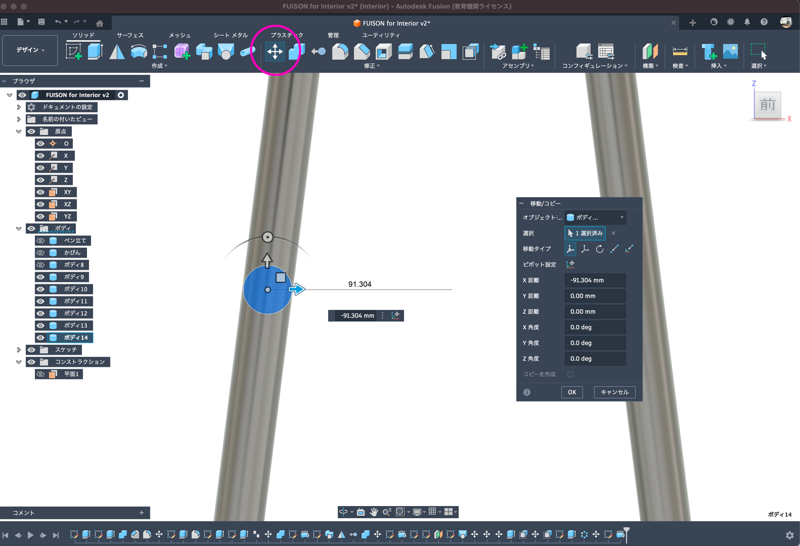Click the Y 距離 input field
Image resolution: width=800 pixels, height=546 pixels.
coord(595,296)
